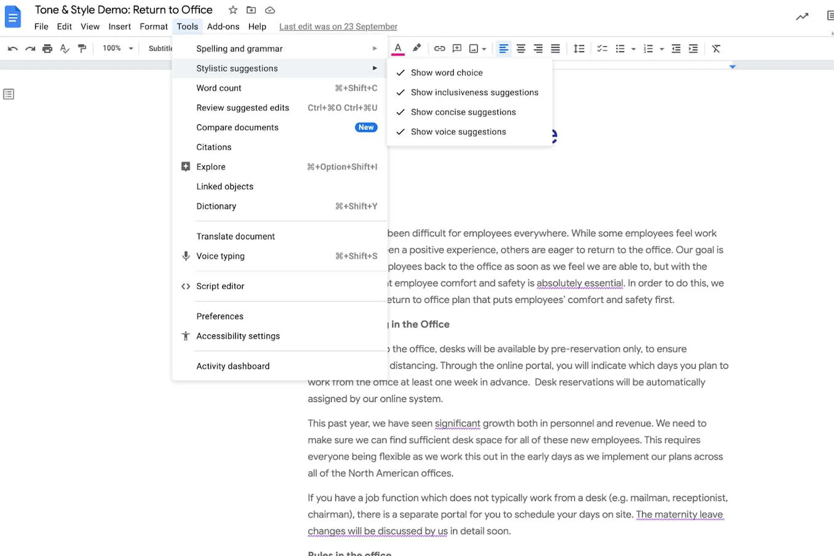Select Word count from Tools menu
834x556 pixels.
(x=219, y=88)
